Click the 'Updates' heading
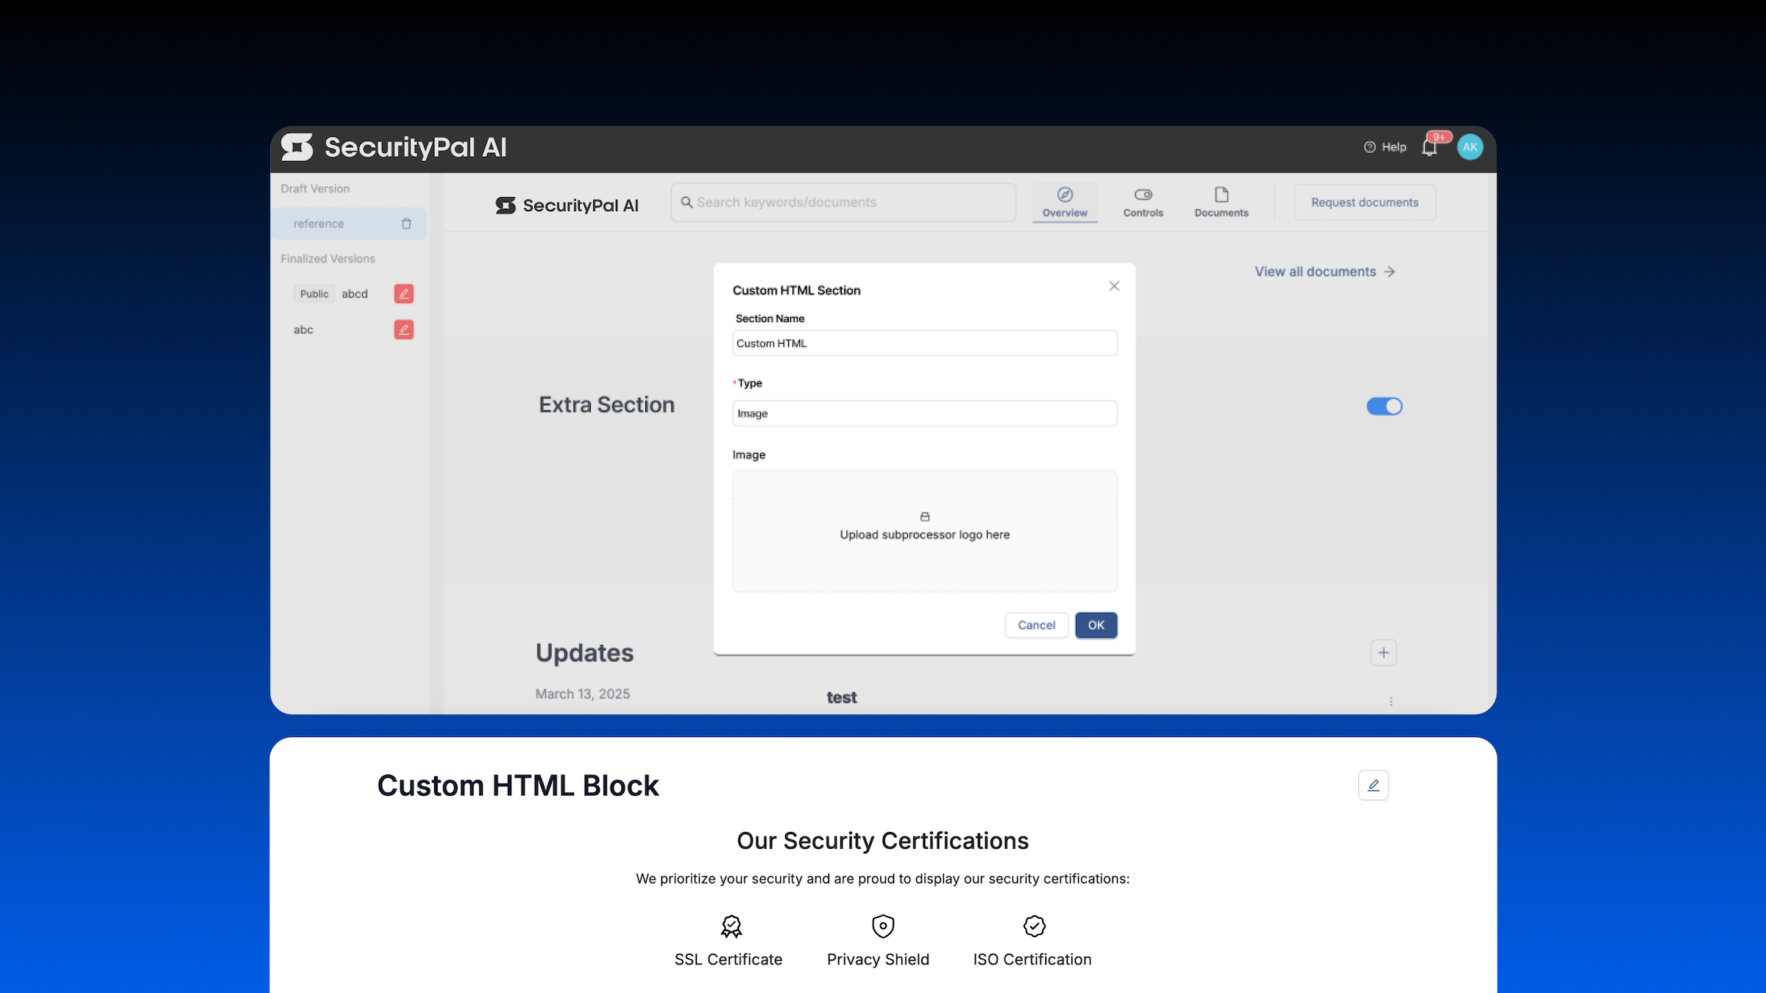This screenshot has width=1766, height=993. [x=584, y=653]
